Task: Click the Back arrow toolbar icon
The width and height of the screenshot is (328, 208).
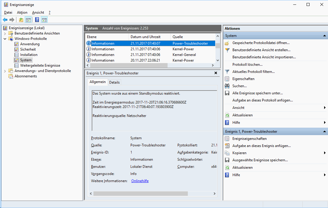Action: (5, 20)
